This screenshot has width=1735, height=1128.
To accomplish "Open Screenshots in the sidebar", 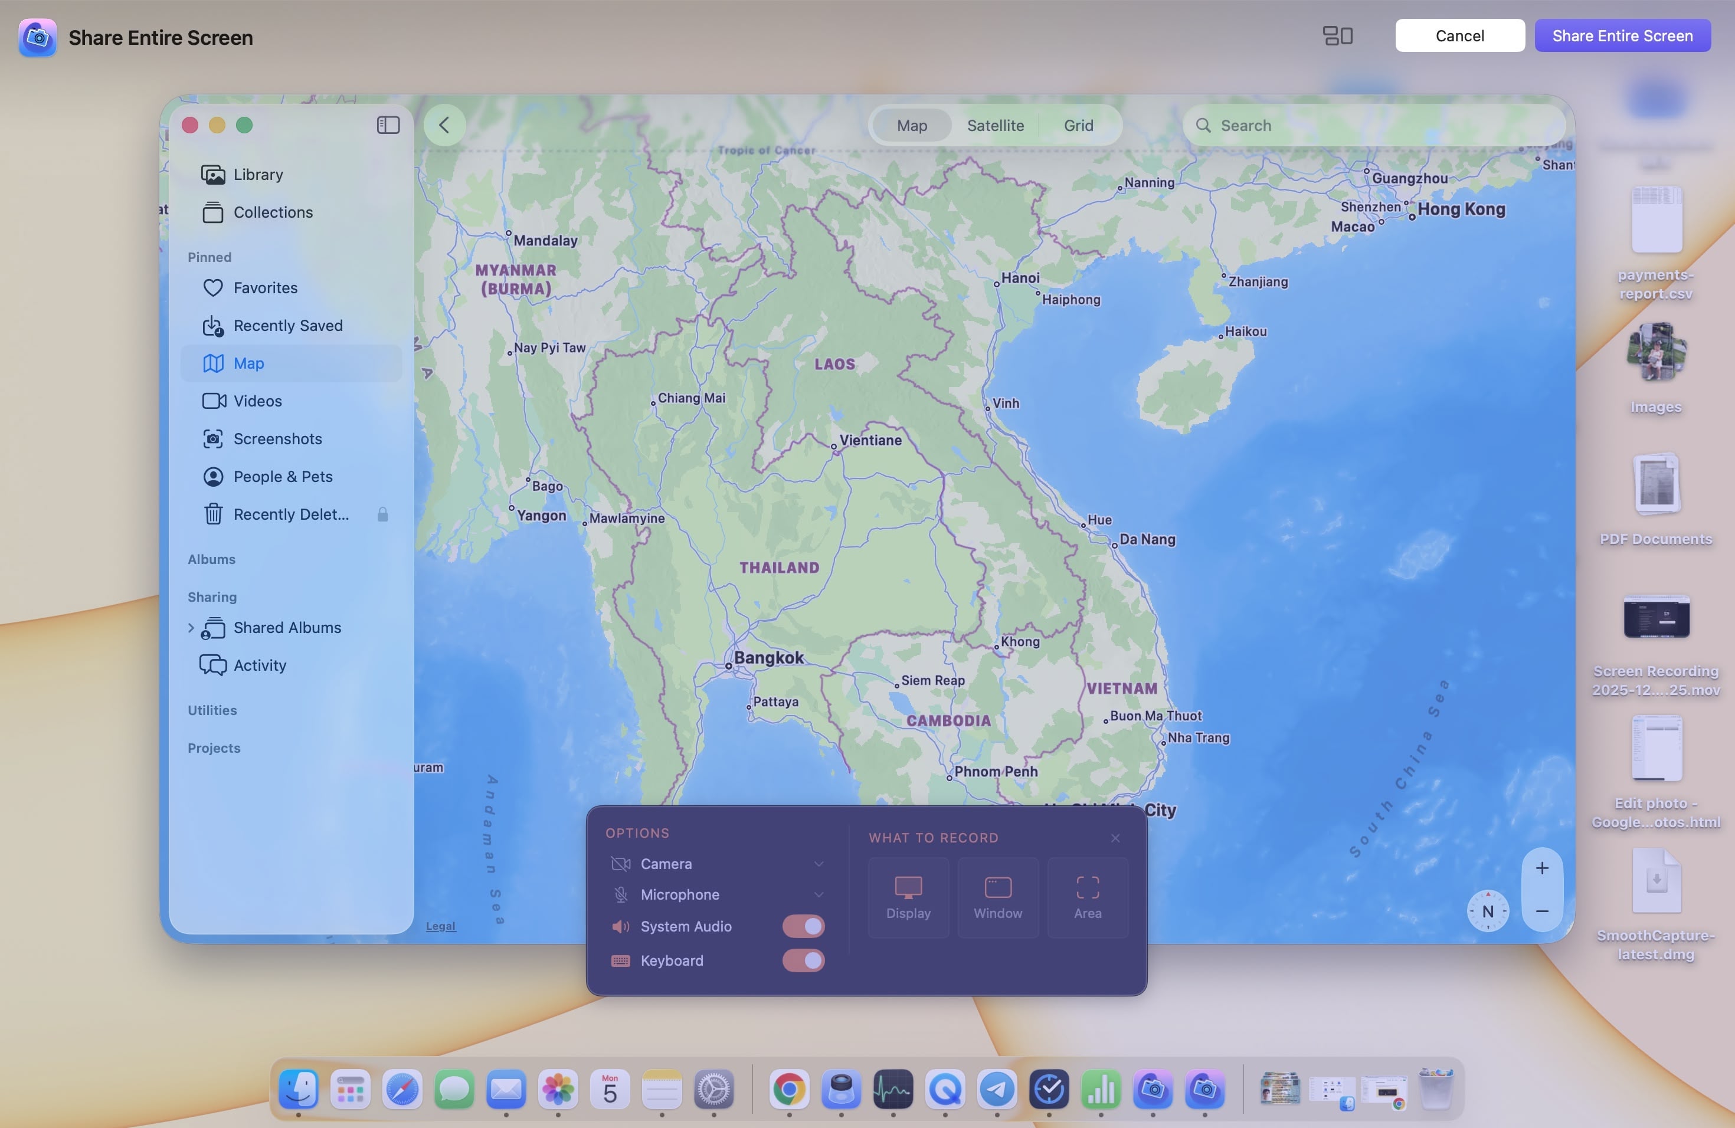I will coord(291,439).
